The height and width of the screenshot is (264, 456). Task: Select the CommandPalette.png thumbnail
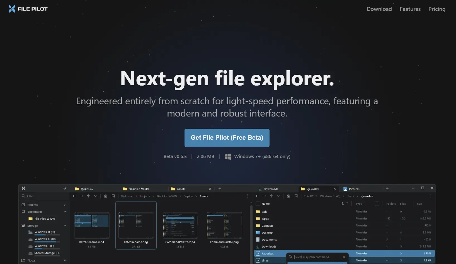pos(224,226)
